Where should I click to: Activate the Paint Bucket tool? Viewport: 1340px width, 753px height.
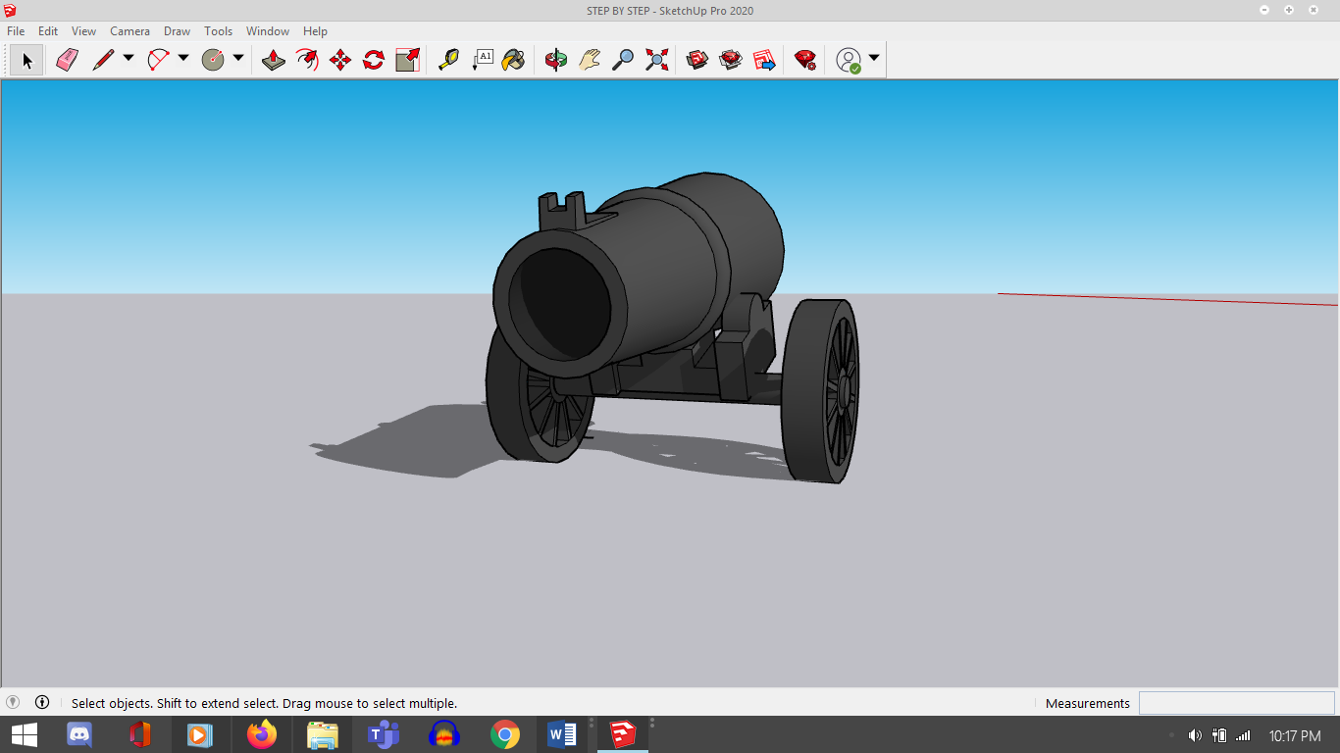(x=513, y=60)
